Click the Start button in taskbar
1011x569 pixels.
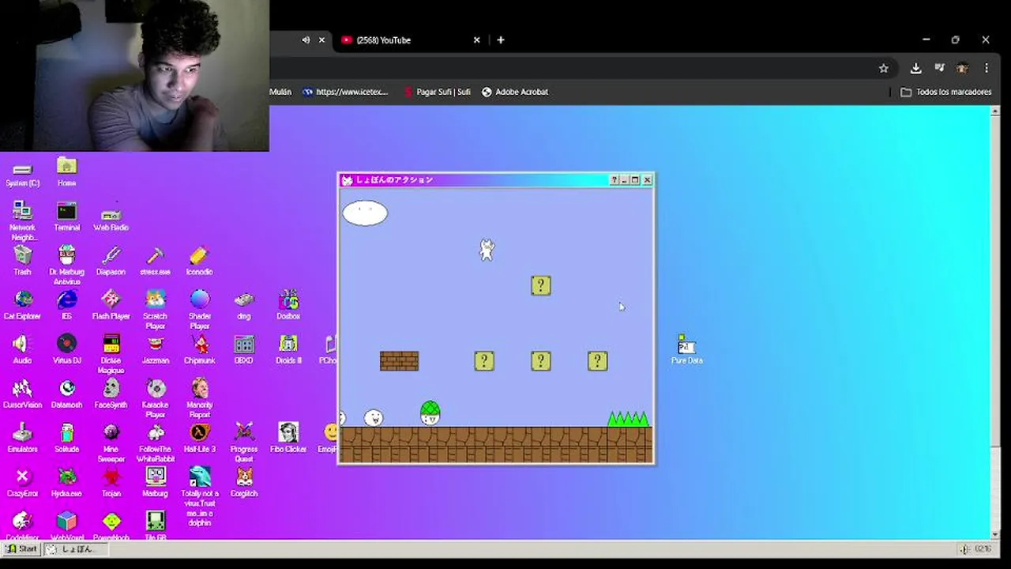tap(22, 548)
